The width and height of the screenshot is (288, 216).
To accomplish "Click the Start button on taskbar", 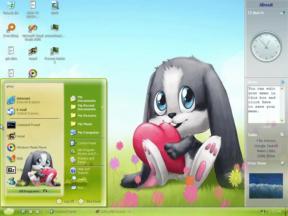I will pos(8,211).
